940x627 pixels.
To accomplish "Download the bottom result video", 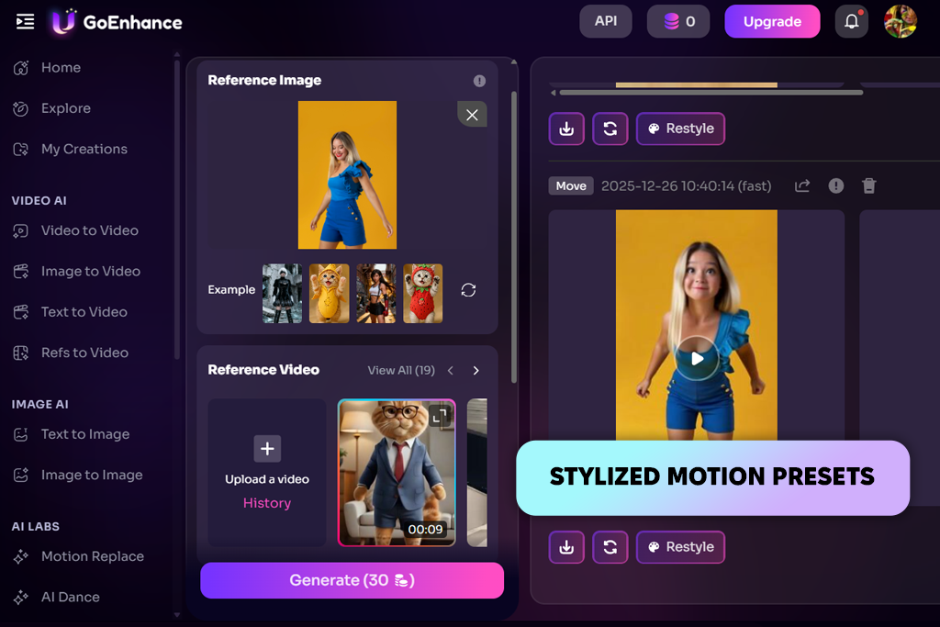I will (x=566, y=547).
